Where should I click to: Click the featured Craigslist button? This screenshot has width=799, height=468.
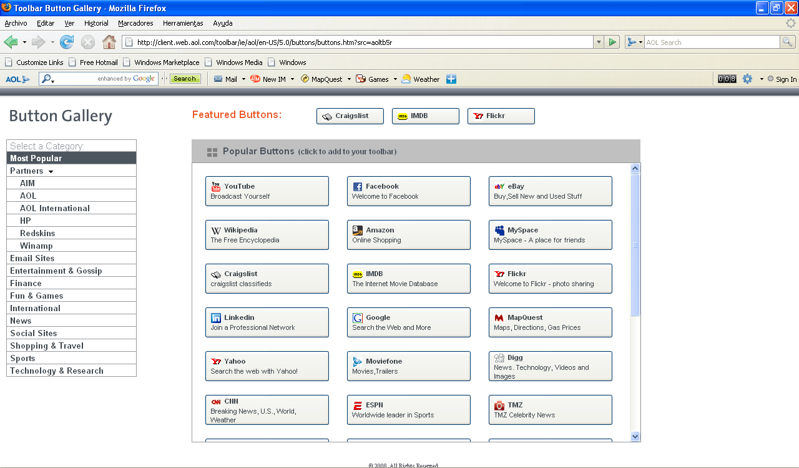(350, 116)
